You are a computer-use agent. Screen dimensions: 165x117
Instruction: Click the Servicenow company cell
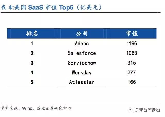82,63
